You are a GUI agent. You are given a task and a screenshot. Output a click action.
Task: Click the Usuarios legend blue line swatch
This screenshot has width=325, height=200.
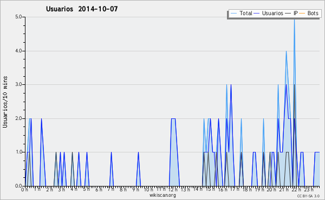coord(257,14)
